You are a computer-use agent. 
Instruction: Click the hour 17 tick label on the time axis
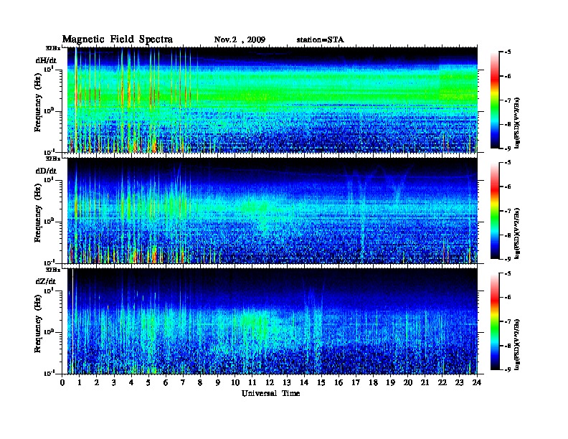pyautogui.click(x=356, y=382)
